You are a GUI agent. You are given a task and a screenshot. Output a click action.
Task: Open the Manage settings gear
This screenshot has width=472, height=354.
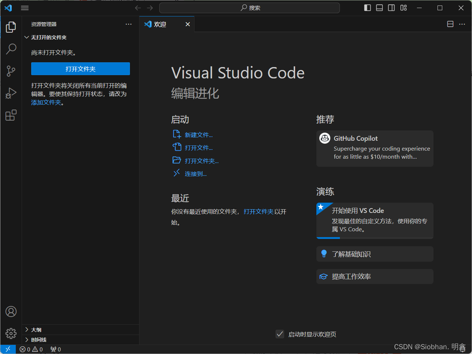(x=11, y=333)
